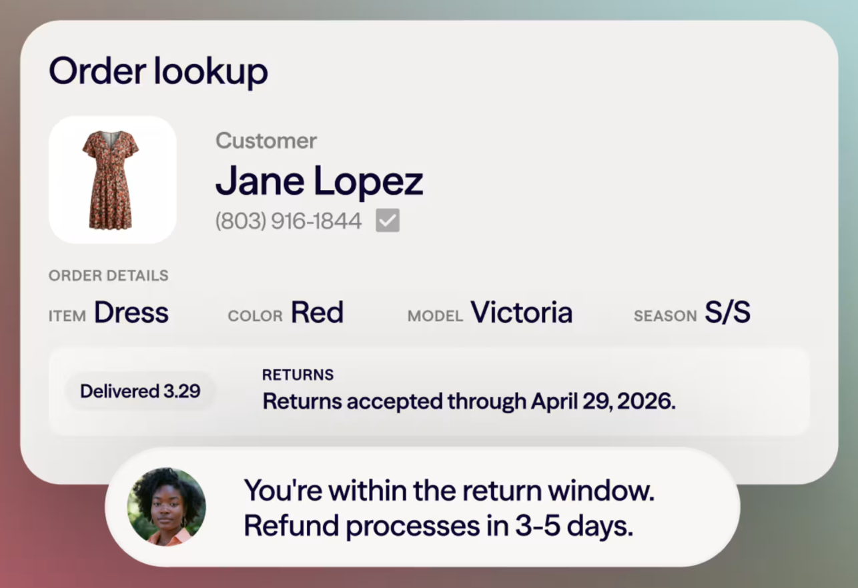Click the MODEL field label

tap(436, 316)
